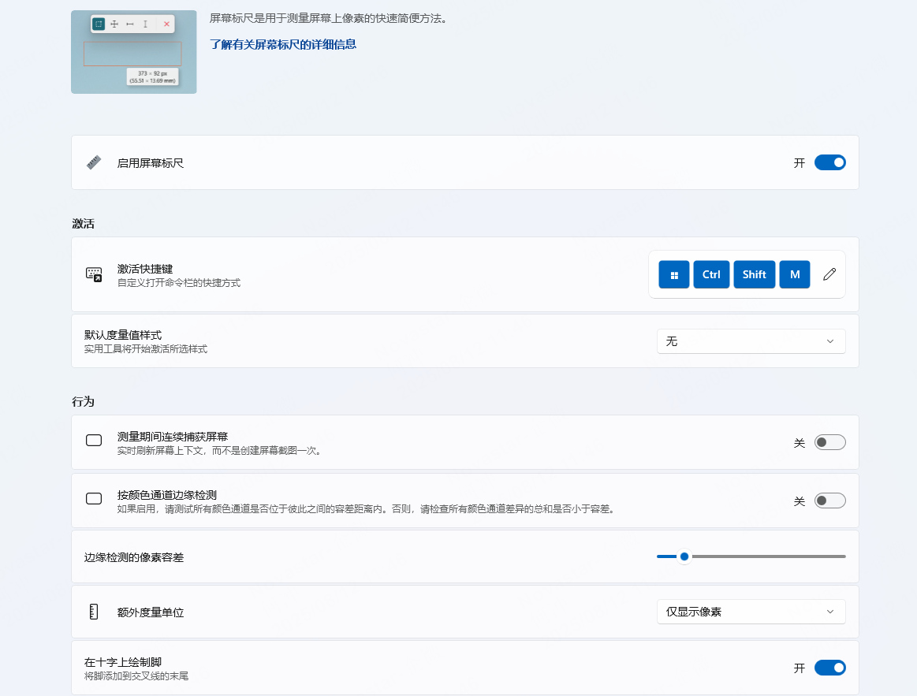The image size is (917, 696).
Task: Click the Ctrl key badge in the shortcut
Action: point(711,274)
